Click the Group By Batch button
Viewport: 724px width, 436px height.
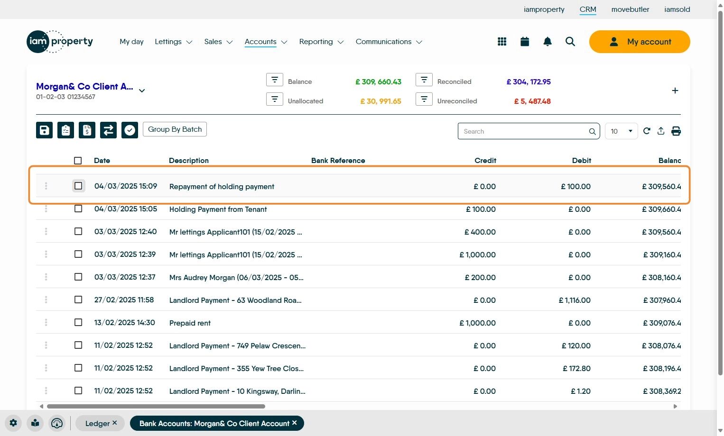click(175, 129)
